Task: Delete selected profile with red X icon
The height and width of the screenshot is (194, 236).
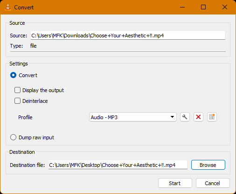Action: 198,117
